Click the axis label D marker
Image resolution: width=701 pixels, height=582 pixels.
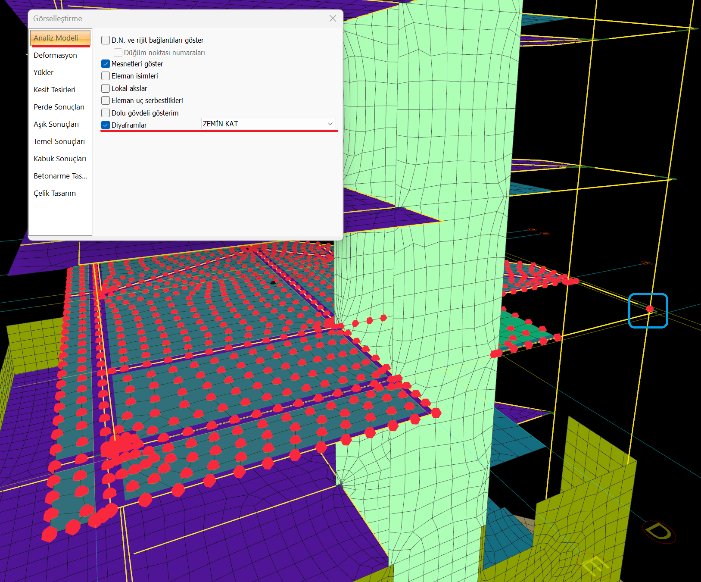click(659, 532)
